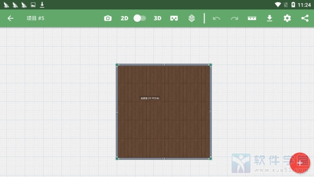Open the floor layers icon
This screenshot has width=314, height=177.
(x=192, y=18)
